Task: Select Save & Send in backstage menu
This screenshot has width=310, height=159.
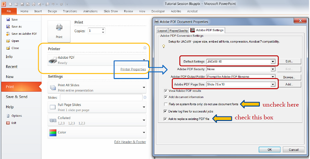Action: tap(17, 97)
